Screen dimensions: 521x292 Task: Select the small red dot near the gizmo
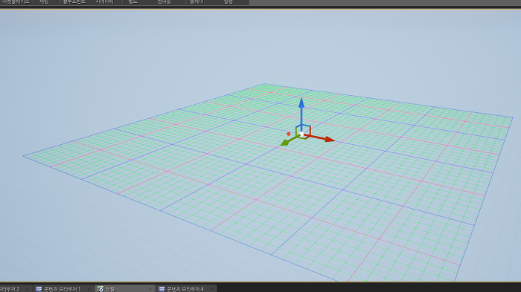point(289,134)
